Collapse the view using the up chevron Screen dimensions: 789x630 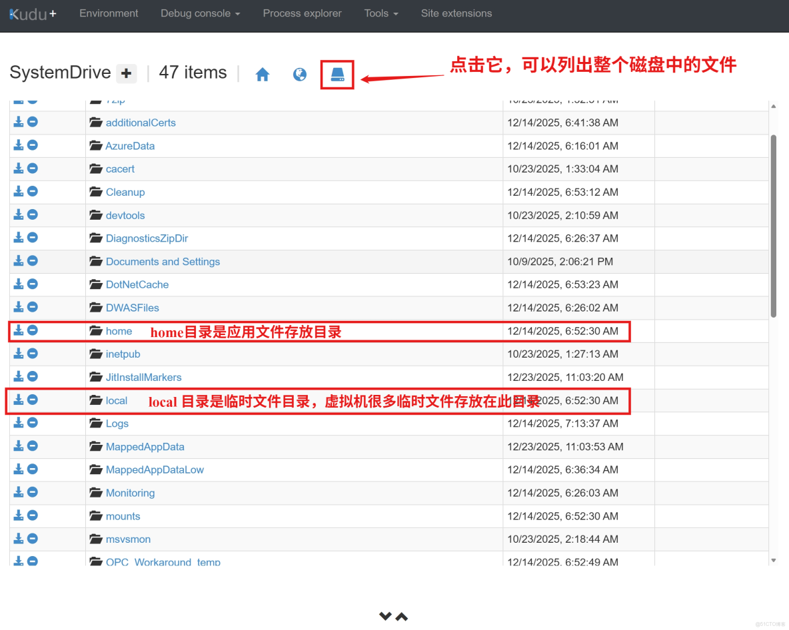[402, 616]
